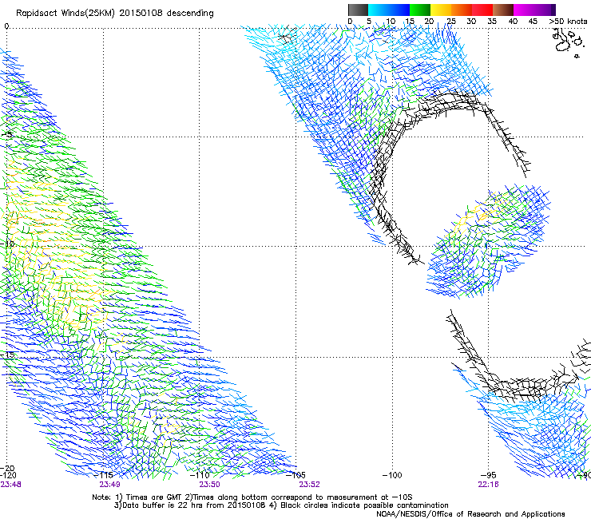Click the Galapagos Islands outline at top right

[x=567, y=42]
